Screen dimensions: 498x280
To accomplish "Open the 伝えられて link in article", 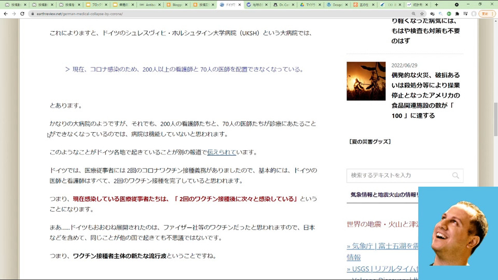I will point(222,152).
